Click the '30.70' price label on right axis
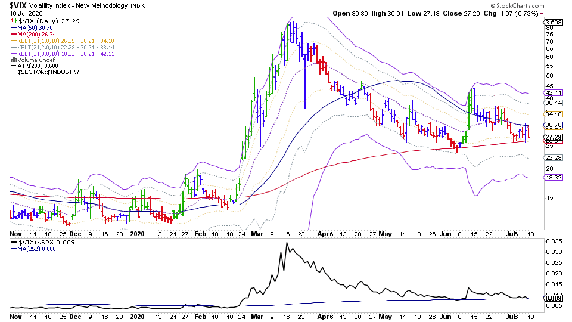 (554, 125)
